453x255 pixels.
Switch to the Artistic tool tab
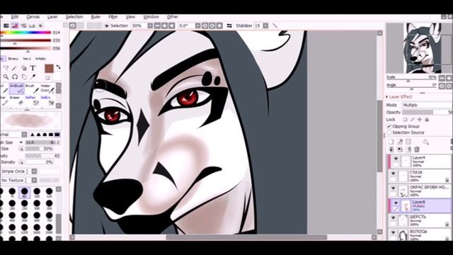click(x=40, y=59)
